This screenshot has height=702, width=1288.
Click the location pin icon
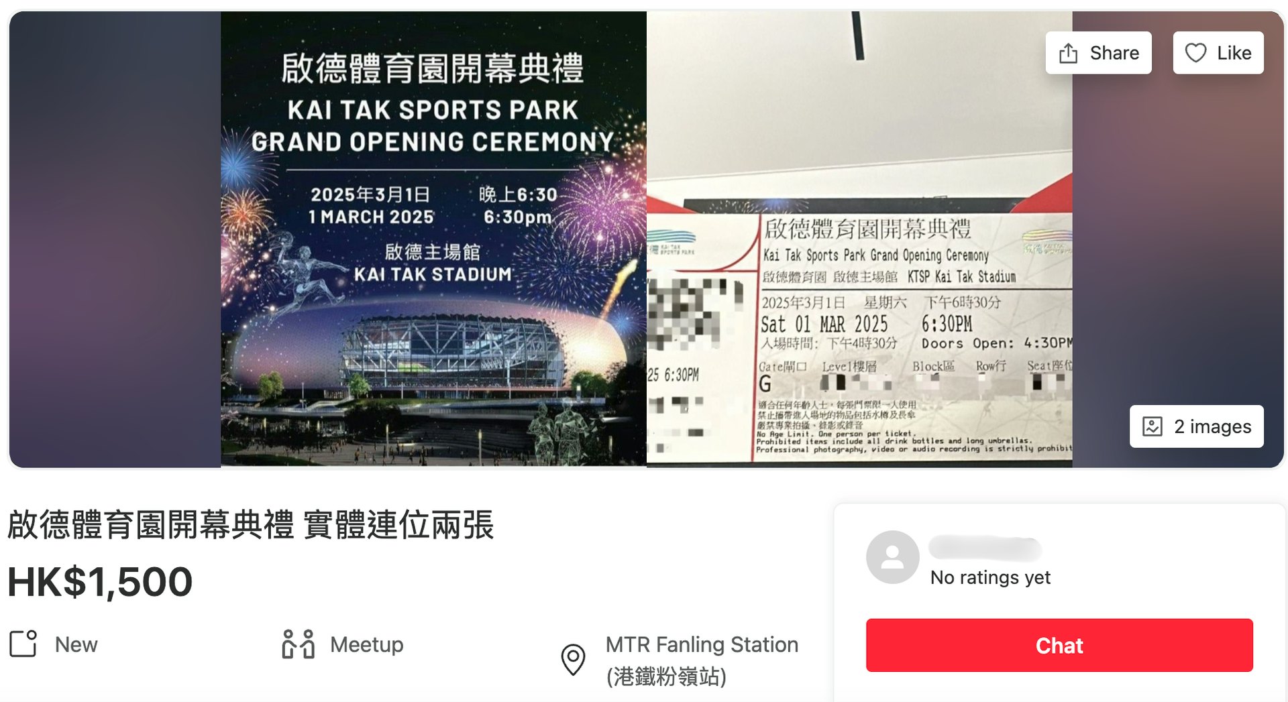coord(573,660)
